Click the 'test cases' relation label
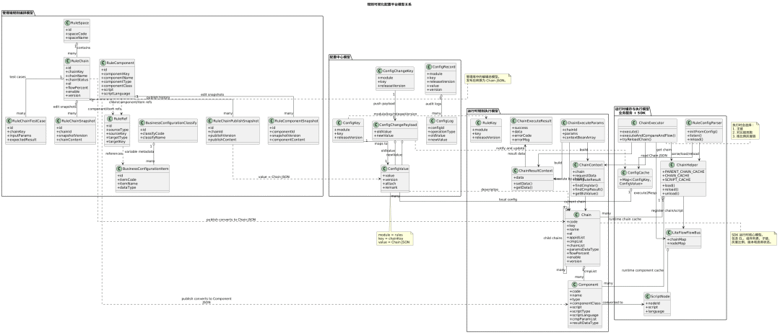 (x=18, y=77)
